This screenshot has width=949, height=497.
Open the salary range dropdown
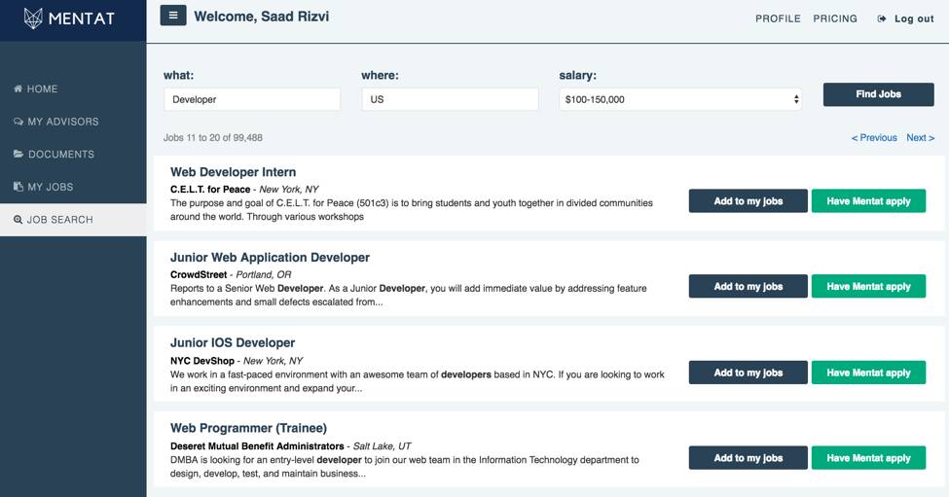click(680, 99)
